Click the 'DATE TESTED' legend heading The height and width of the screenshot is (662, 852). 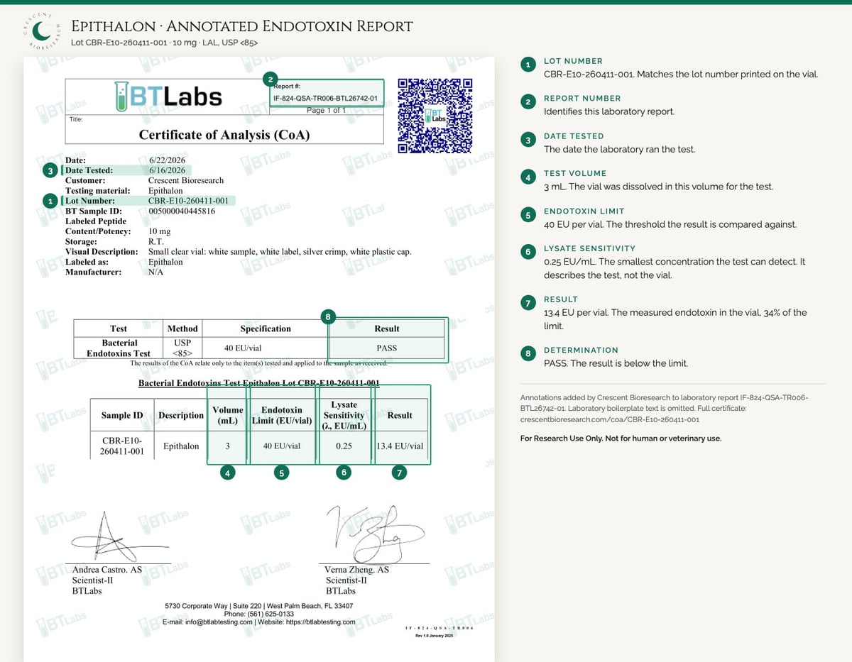click(574, 136)
